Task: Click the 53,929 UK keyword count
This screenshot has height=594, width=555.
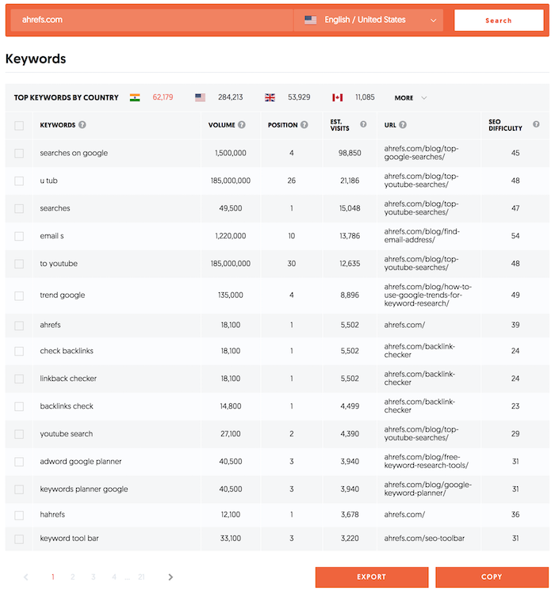Action: 299,97
